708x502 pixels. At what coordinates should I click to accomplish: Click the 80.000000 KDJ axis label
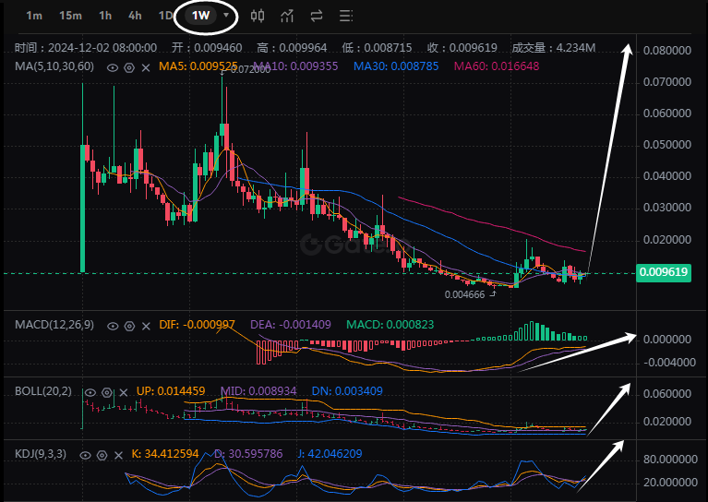pos(670,460)
